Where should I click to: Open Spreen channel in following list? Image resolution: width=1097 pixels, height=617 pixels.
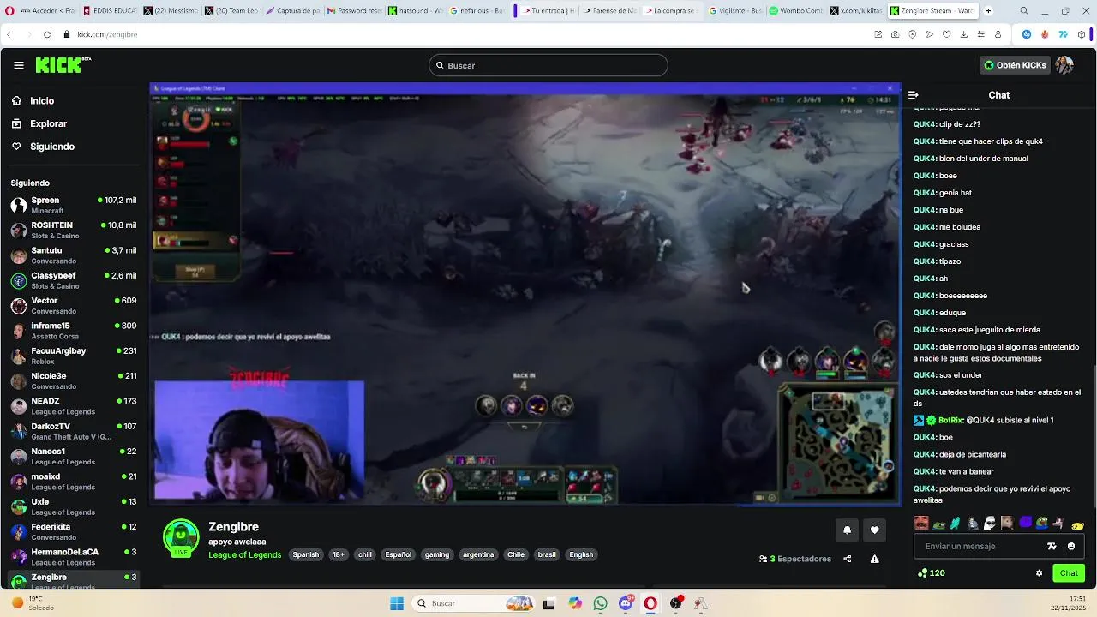pyautogui.click(x=74, y=205)
